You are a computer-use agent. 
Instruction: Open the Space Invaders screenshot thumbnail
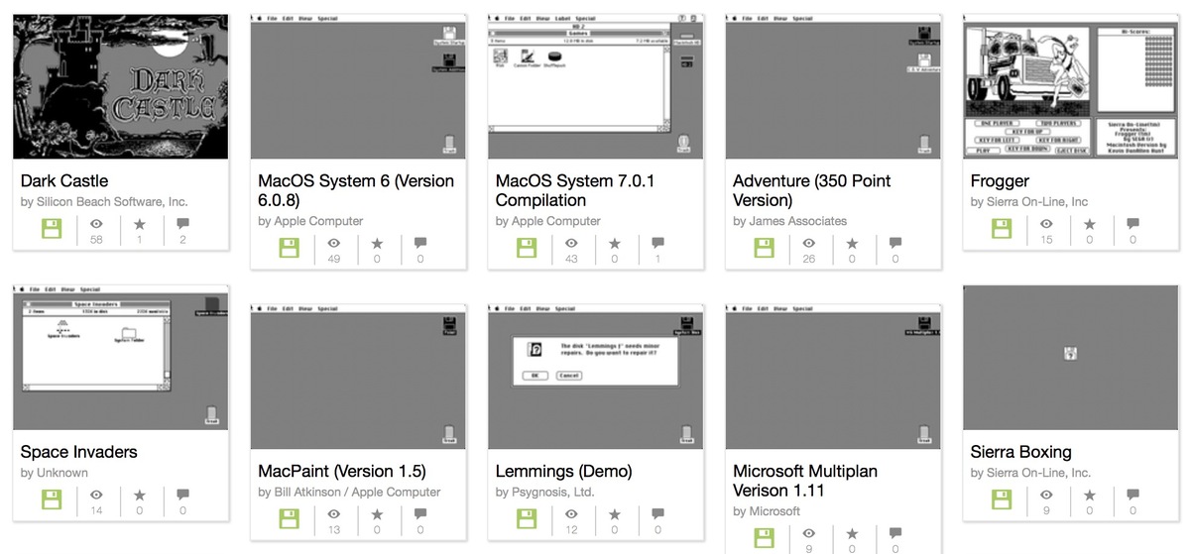[121, 357]
